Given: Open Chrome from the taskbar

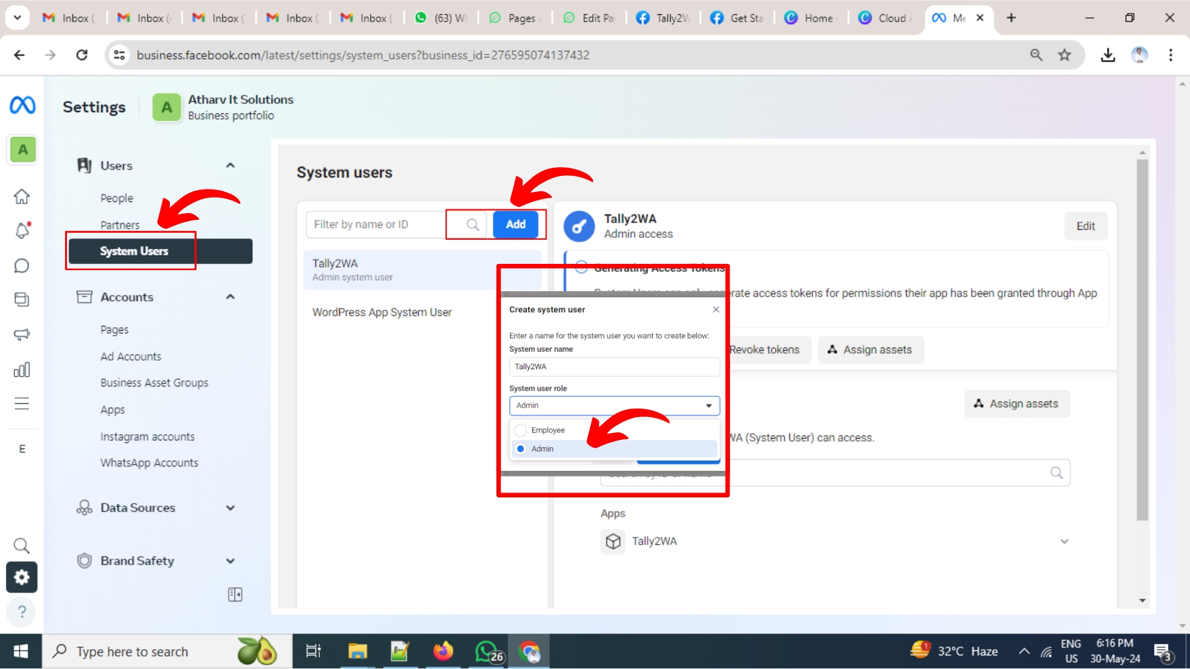Looking at the screenshot, I should pyautogui.click(x=529, y=652).
